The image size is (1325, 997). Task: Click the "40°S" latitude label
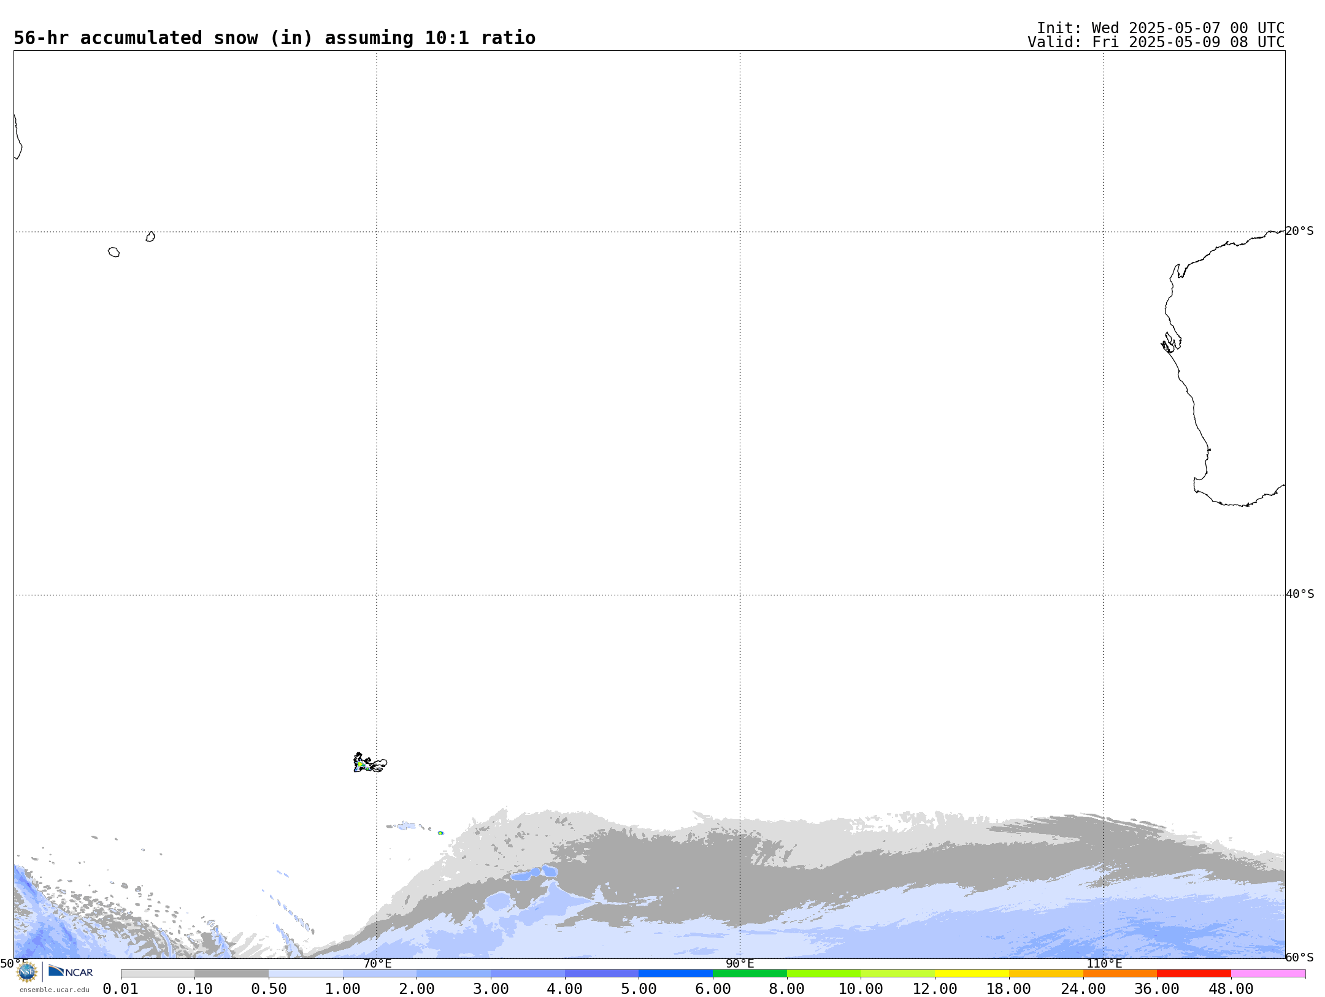click(x=1300, y=594)
